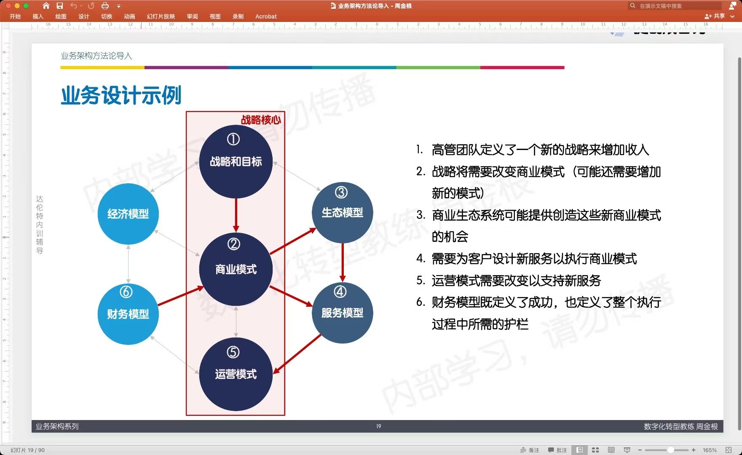Image resolution: width=742 pixels, height=455 pixels.
Task: Open the 切换 transitions tab
Action: point(107,16)
